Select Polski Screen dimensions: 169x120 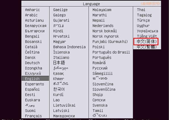pyautogui.click(x=99, y=47)
